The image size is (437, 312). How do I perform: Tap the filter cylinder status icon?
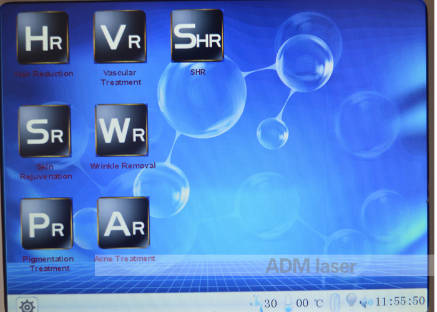pyautogui.click(x=336, y=303)
